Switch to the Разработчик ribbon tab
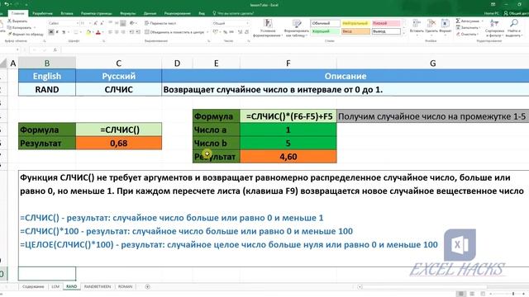 tap(42, 13)
